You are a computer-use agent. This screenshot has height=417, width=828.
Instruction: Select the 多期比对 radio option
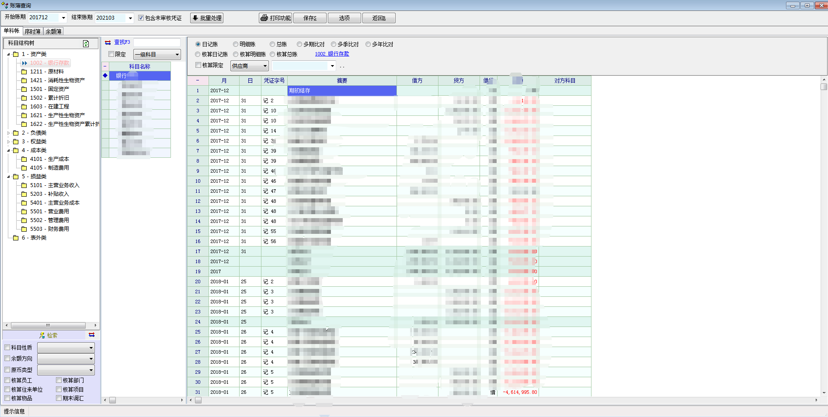299,44
